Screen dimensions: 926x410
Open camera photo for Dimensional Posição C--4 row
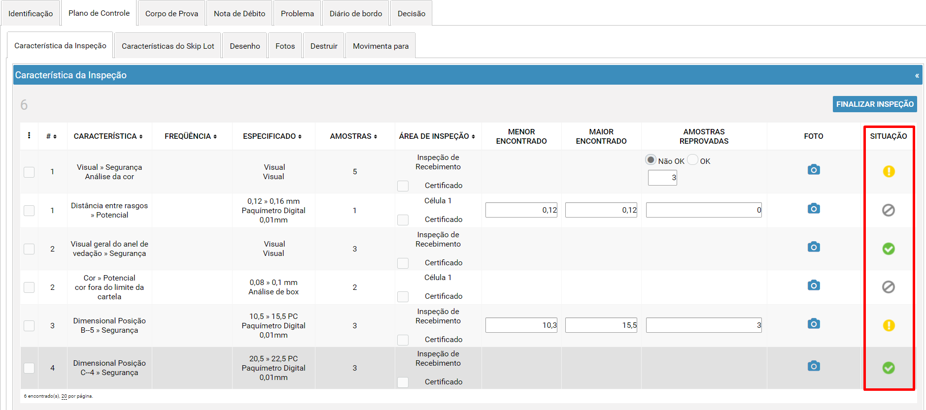pyautogui.click(x=814, y=366)
